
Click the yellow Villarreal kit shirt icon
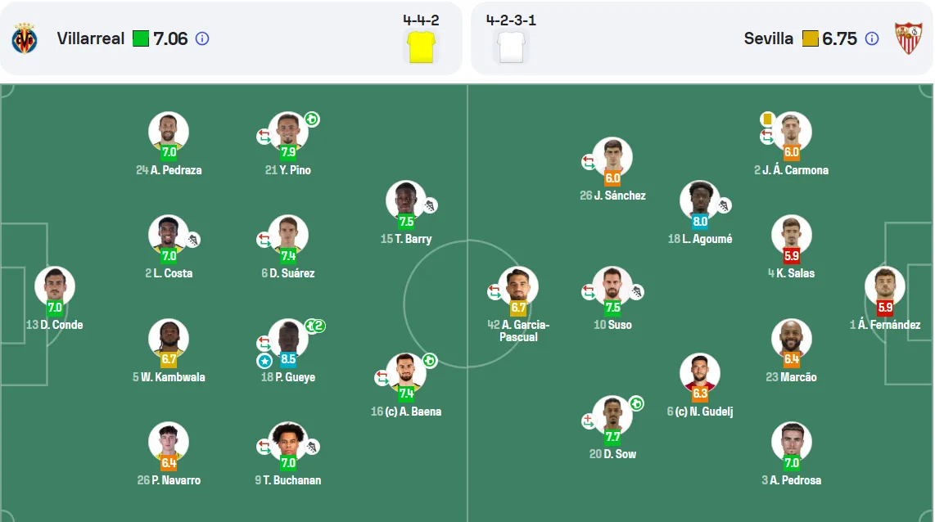[421, 47]
